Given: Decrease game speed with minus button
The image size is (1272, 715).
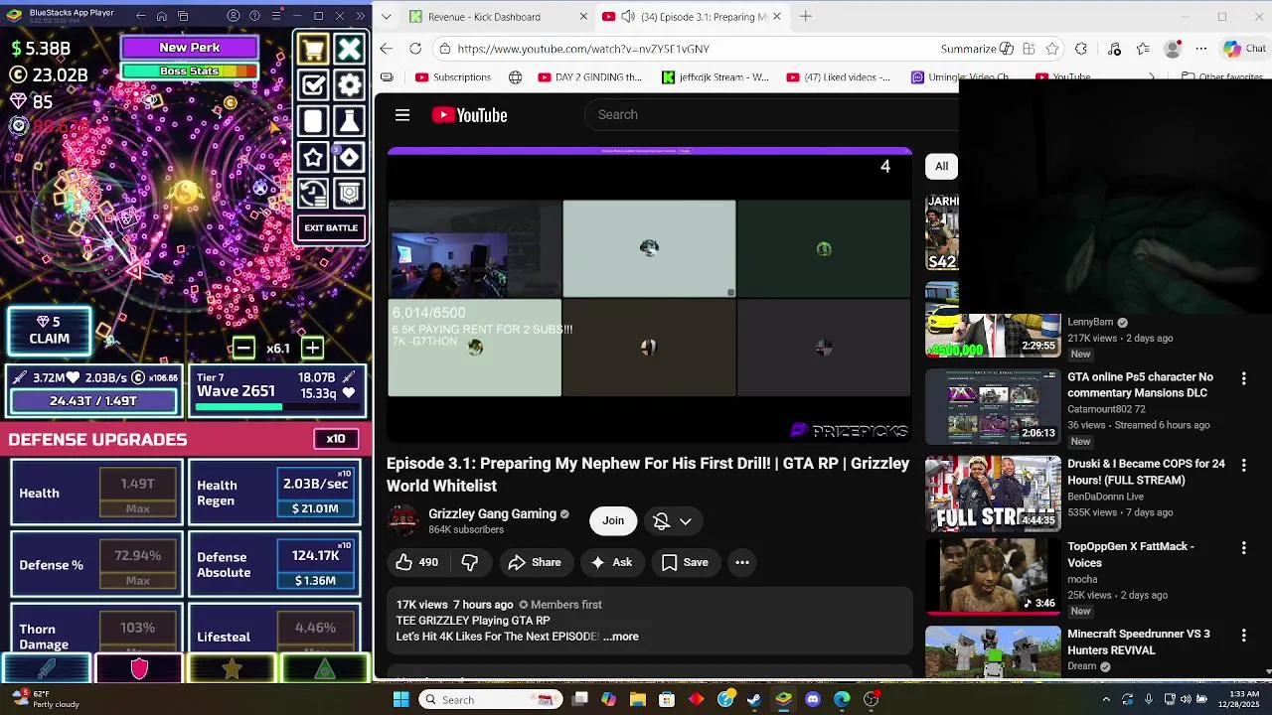Looking at the screenshot, I should click(243, 348).
